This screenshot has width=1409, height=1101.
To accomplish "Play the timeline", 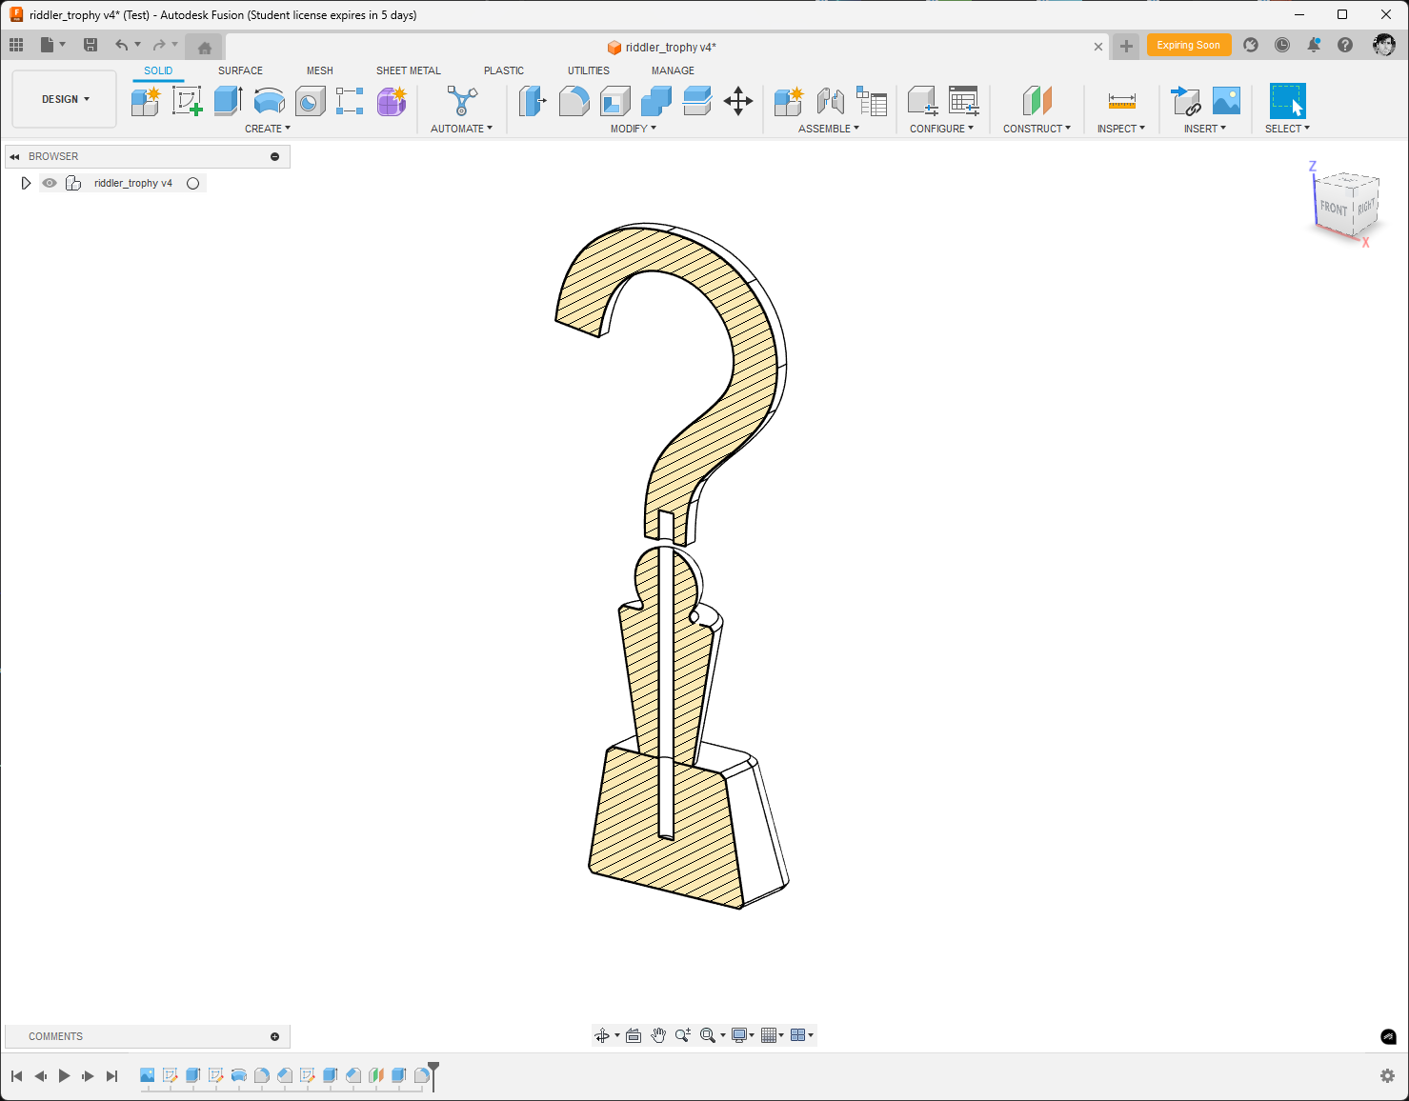I will click(x=64, y=1076).
